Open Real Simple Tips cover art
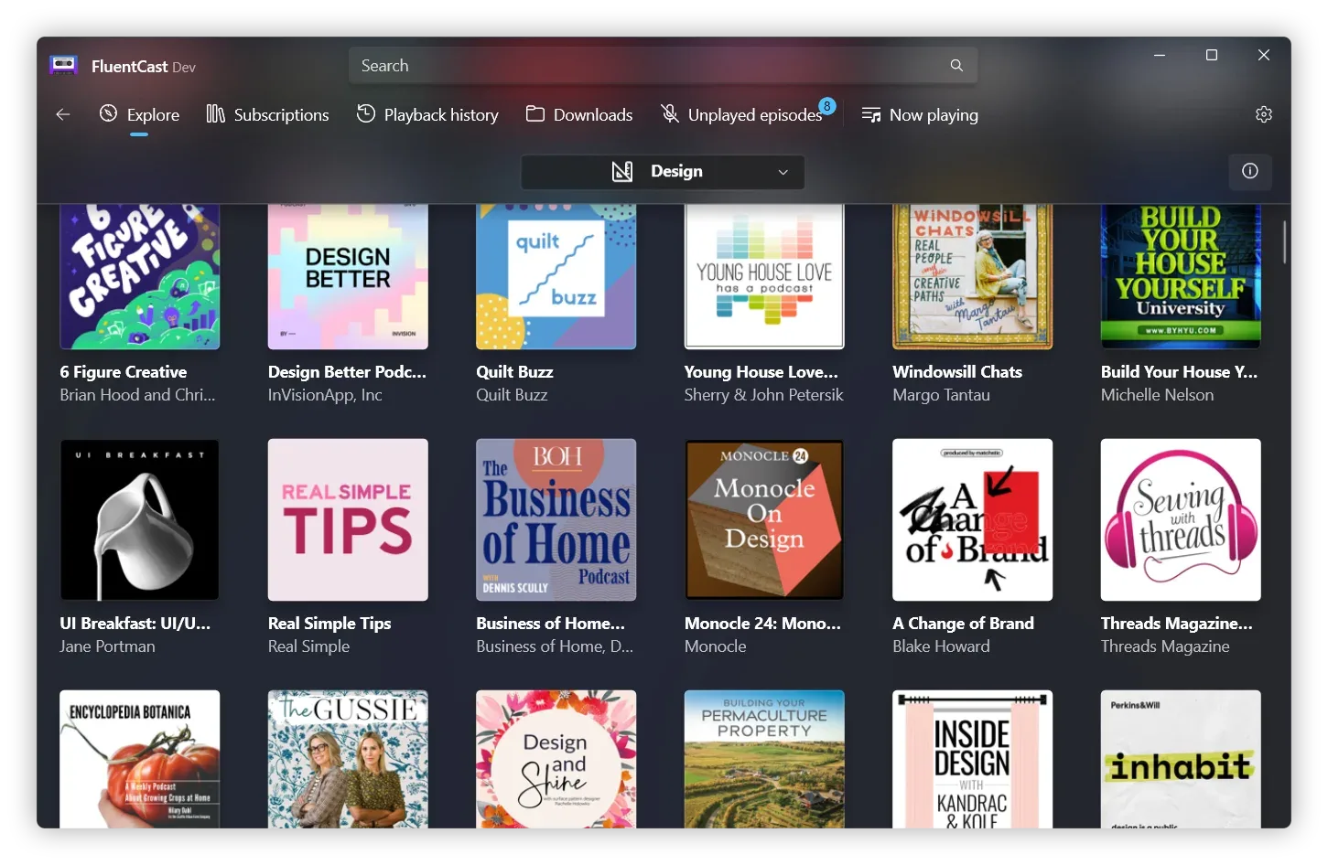Screen dimensions: 1328x865 pyautogui.click(x=348, y=519)
